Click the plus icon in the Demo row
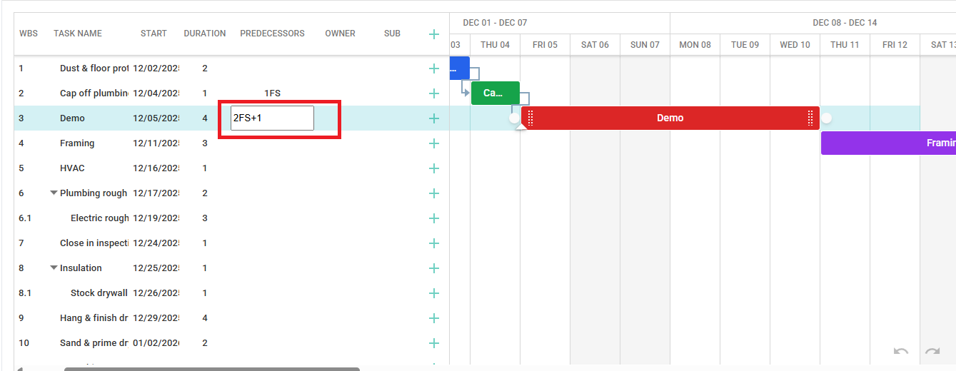This screenshot has width=956, height=371. 433,118
